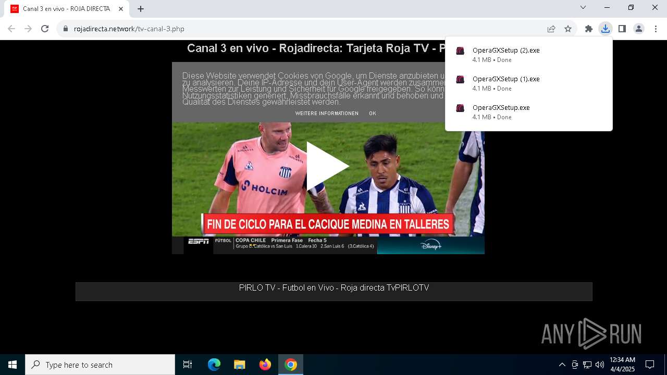Click WEITERE INFORMATIONEN cookie link
Viewport: 667px width, 375px height.
coord(327,114)
